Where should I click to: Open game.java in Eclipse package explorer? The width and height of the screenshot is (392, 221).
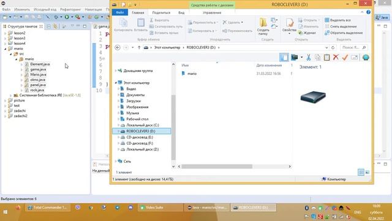coord(38,69)
